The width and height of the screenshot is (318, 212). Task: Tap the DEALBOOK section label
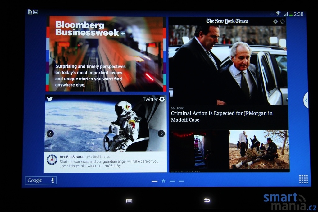click(x=177, y=108)
